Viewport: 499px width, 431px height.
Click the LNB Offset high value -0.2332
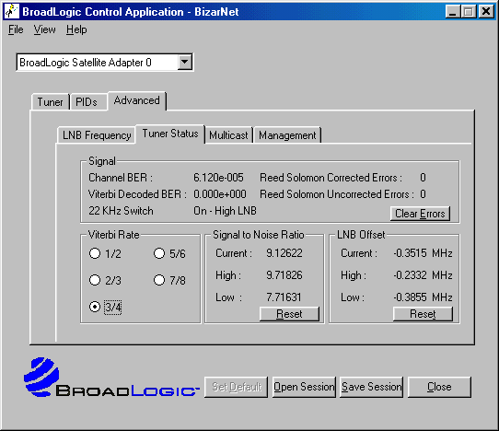click(x=410, y=275)
